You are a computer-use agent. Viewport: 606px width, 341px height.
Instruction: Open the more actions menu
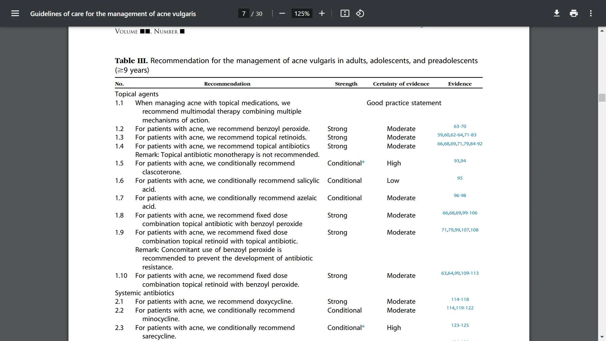[x=591, y=13]
